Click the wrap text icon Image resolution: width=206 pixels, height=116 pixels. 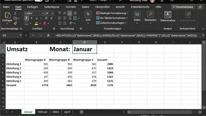pyautogui.click(x=75, y=13)
